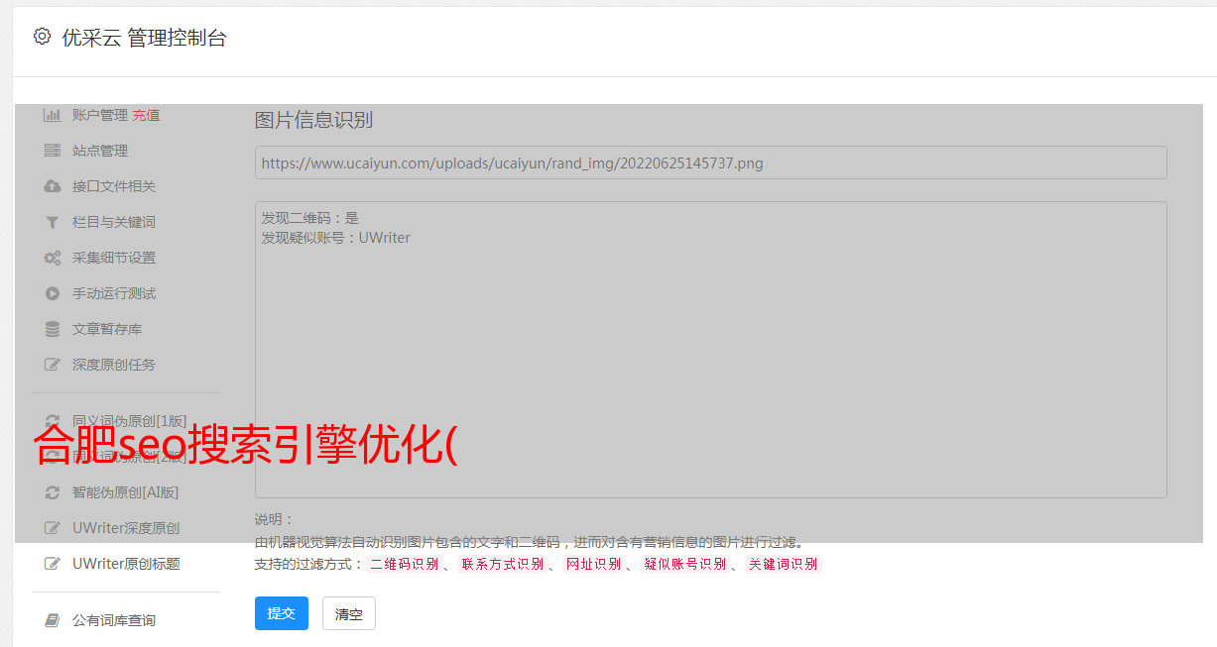Click the 优采云 管理控制台 header title
This screenshot has height=647, width=1217.
pyautogui.click(x=145, y=38)
